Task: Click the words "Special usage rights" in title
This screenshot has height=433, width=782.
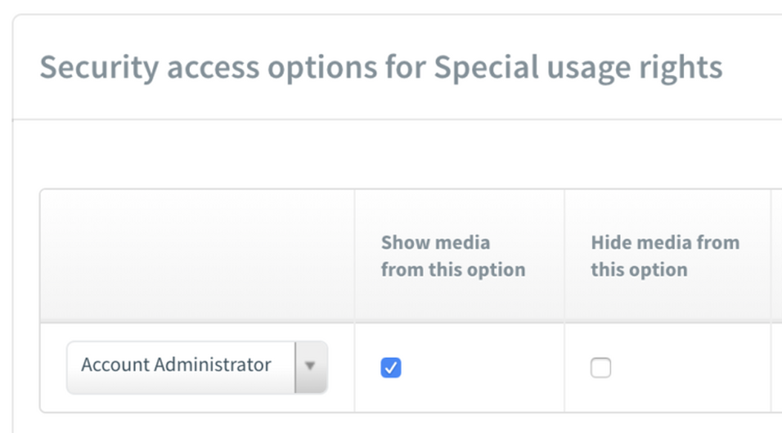Action: pyautogui.click(x=578, y=67)
